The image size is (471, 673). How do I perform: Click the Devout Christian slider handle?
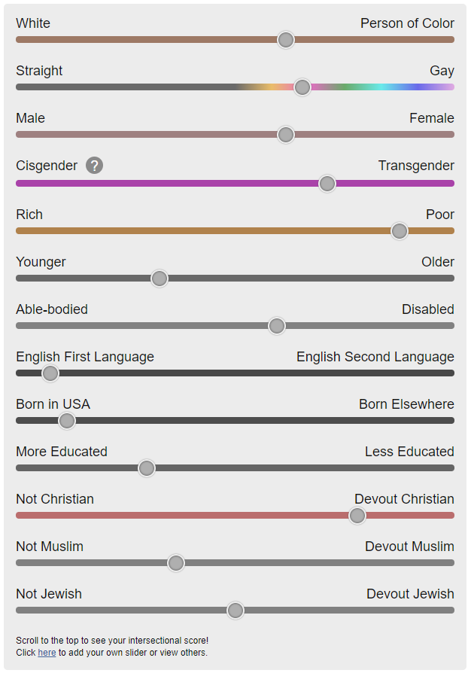[357, 516]
